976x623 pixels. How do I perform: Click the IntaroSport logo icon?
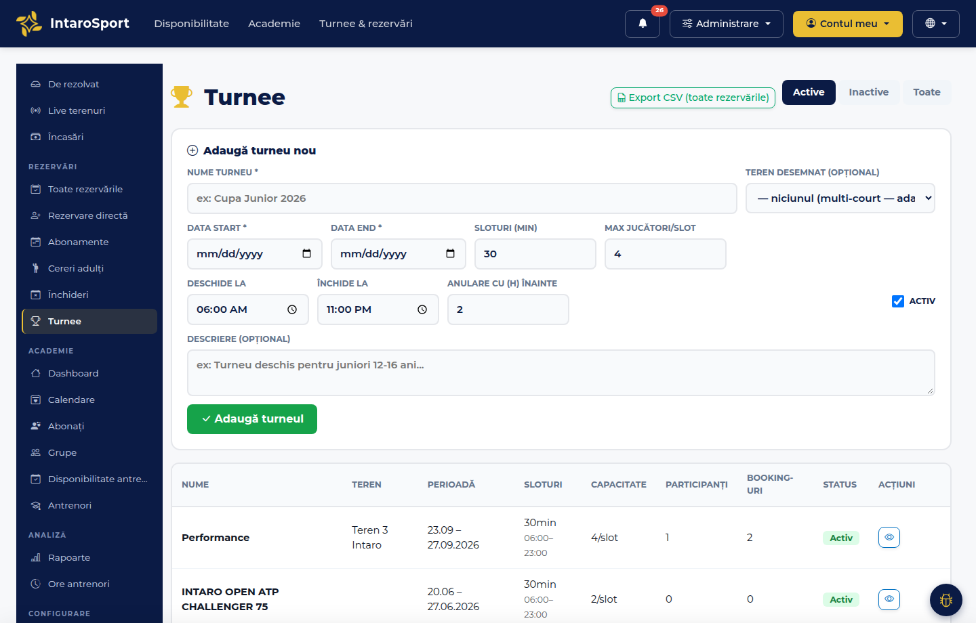click(29, 24)
